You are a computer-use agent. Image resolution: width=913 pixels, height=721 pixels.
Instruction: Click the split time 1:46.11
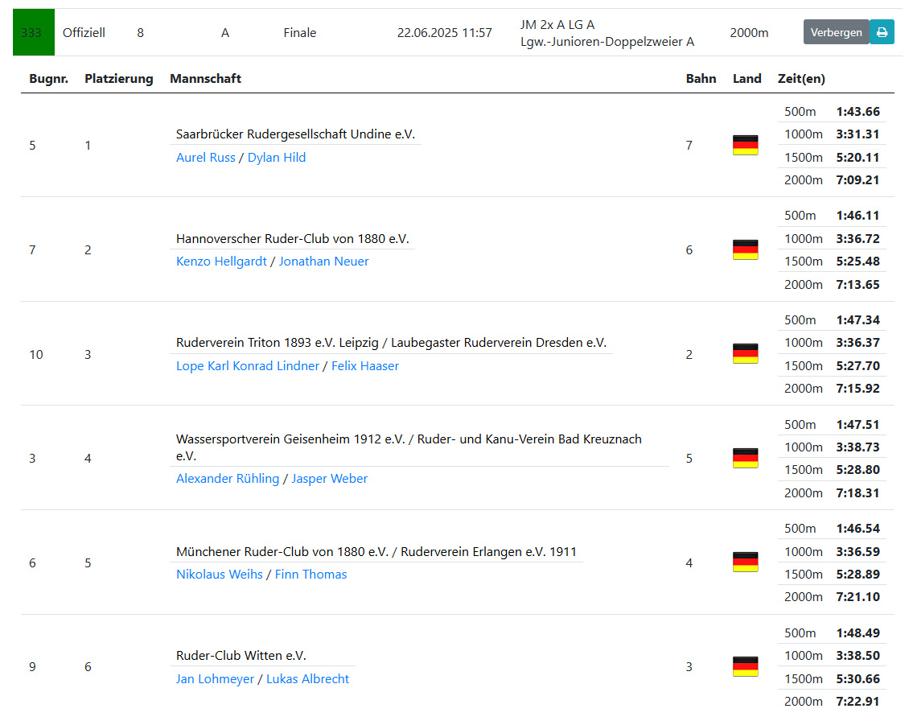(x=857, y=216)
